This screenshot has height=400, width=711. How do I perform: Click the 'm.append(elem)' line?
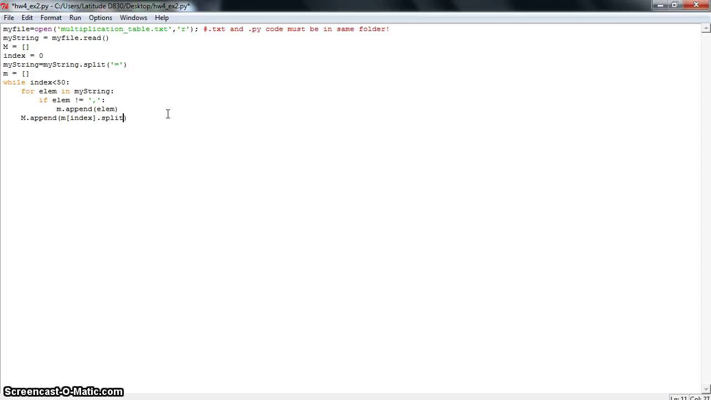(87, 109)
